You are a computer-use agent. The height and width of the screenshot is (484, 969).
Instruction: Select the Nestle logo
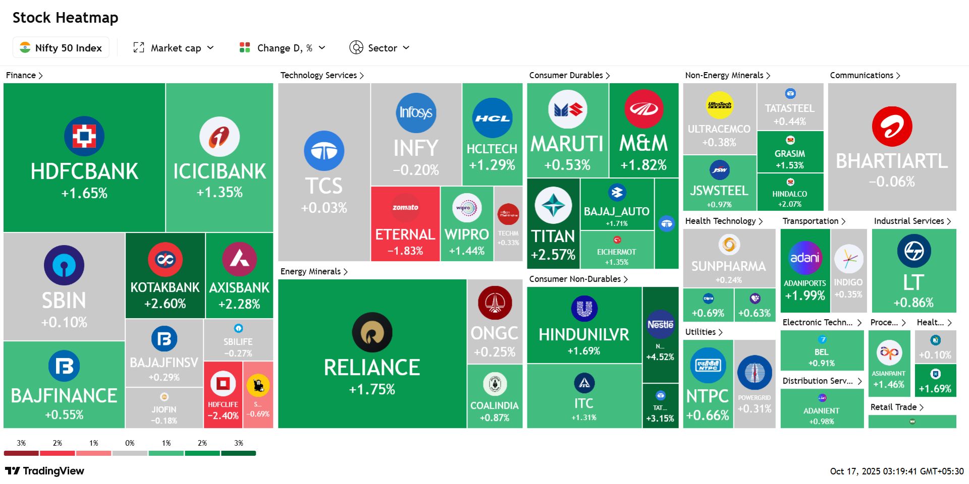[x=660, y=325]
